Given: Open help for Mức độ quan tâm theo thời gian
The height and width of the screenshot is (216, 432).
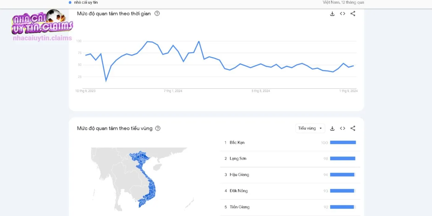Looking at the screenshot, I should click(157, 13).
